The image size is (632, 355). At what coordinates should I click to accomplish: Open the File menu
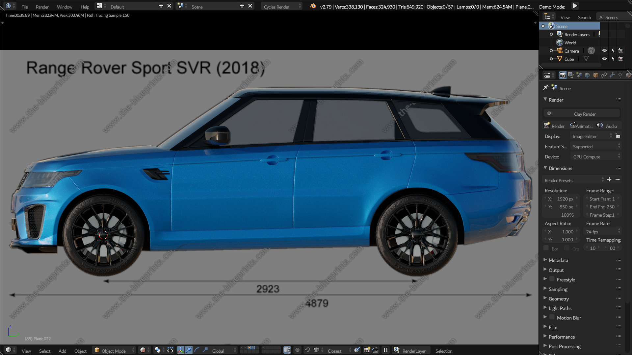[24, 7]
